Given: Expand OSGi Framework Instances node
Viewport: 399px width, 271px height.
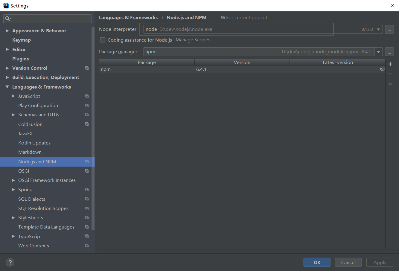Looking at the screenshot, I should coord(13,180).
